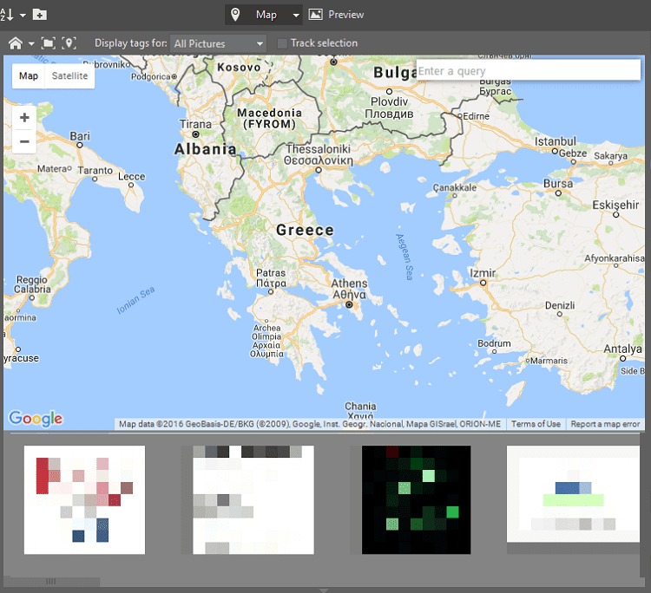651x593 pixels.
Task: Click the Athens city marker
Action: [x=349, y=305]
